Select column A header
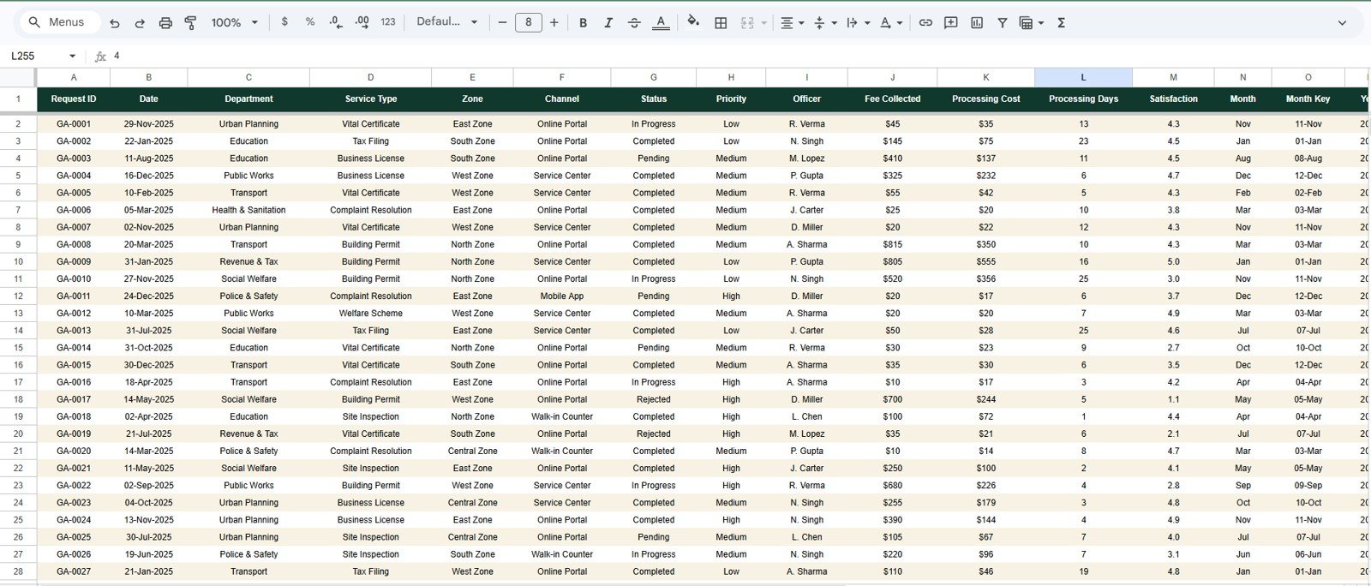The width and height of the screenshot is (1371, 586). [x=74, y=77]
